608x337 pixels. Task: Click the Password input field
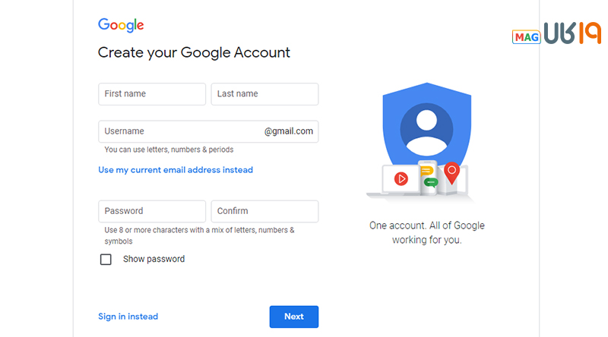pos(152,211)
